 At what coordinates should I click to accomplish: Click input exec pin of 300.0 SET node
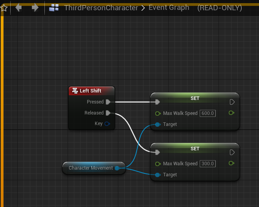tap(158, 152)
